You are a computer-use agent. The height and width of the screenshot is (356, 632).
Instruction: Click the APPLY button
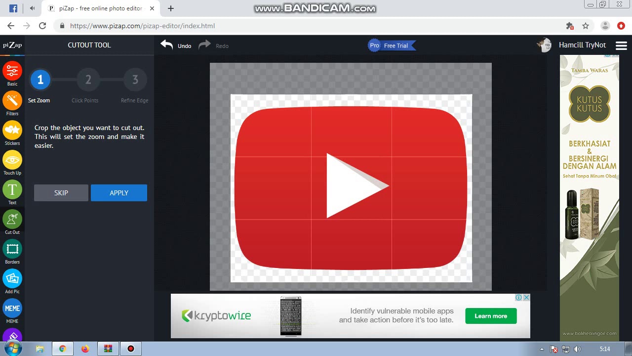point(119,193)
